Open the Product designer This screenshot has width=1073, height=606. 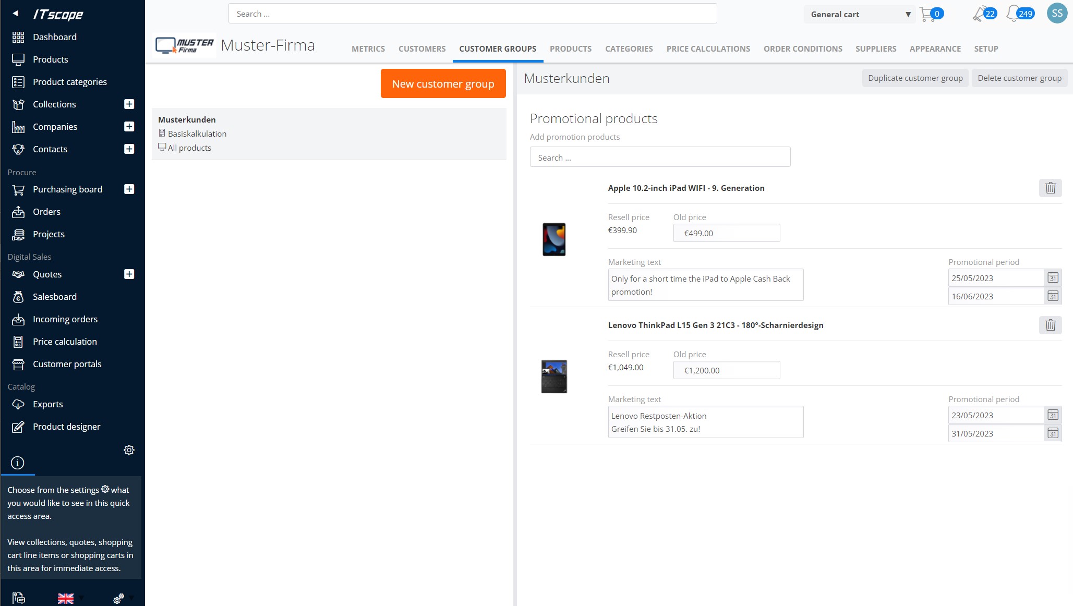pos(66,427)
